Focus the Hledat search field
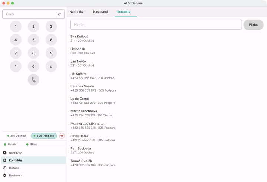 156,25
